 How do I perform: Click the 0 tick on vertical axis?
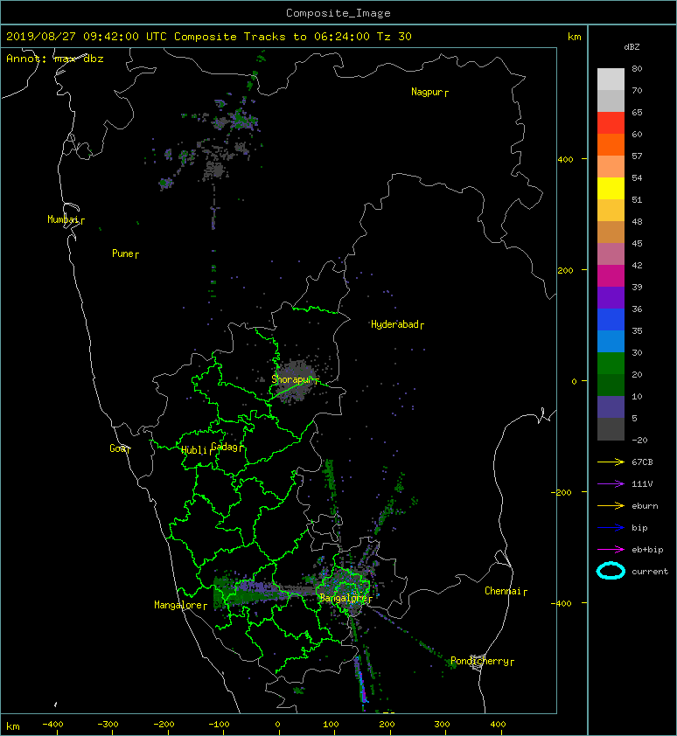click(574, 381)
